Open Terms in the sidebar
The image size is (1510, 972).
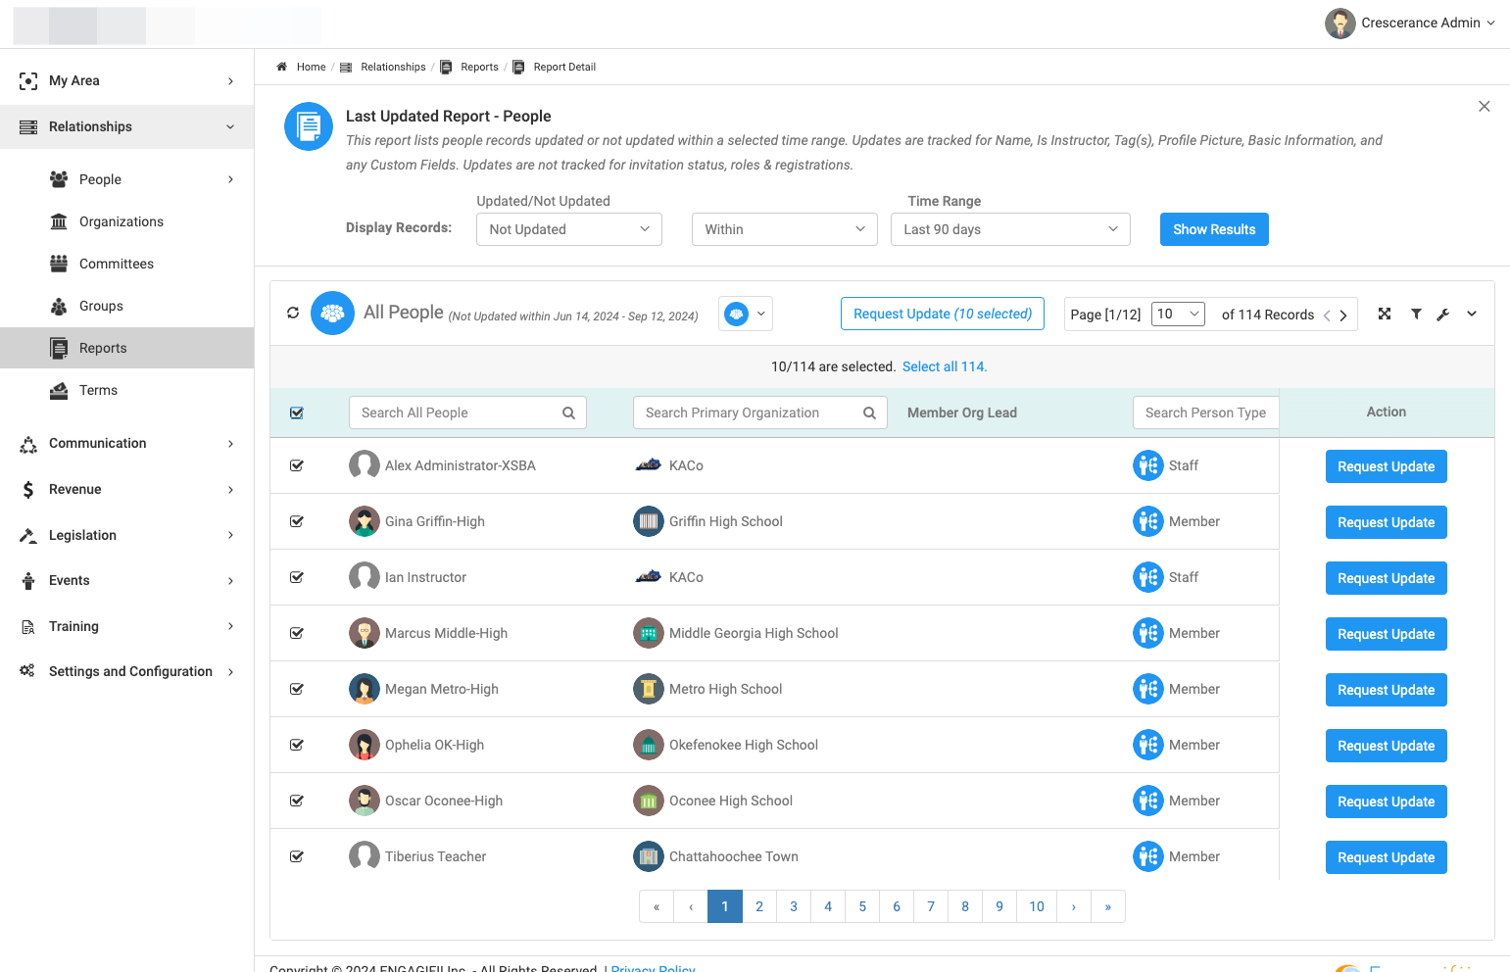(x=98, y=390)
